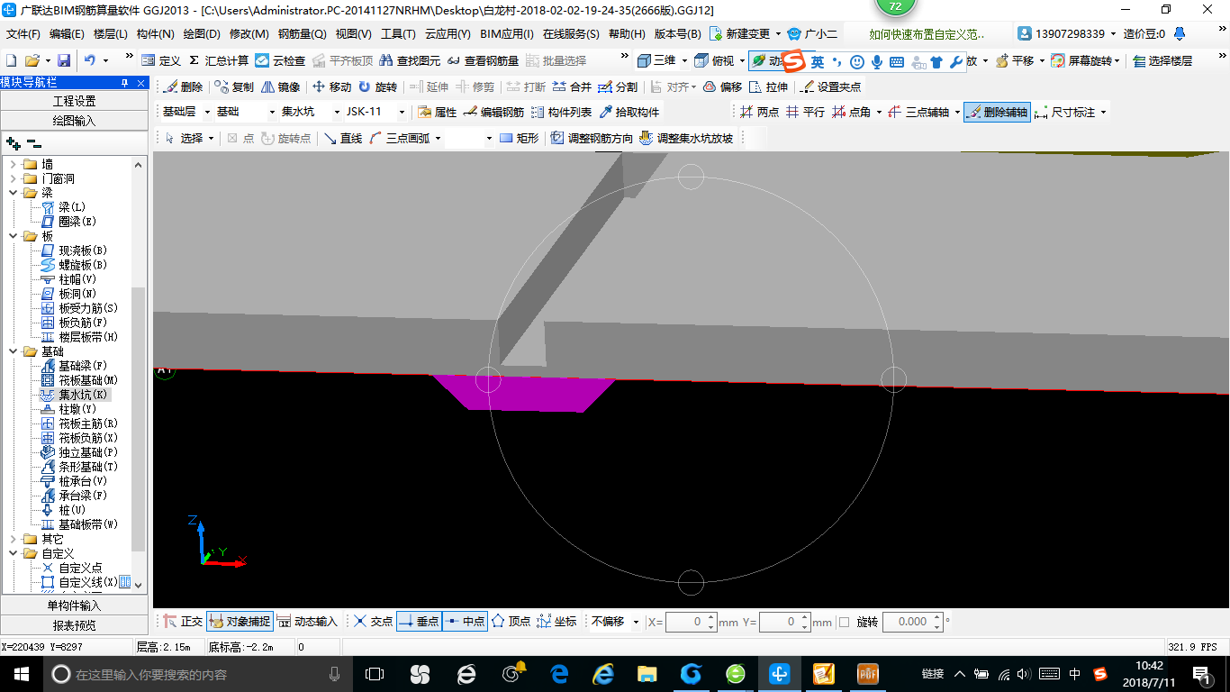
Task: Click the X offset input field
Action: click(x=691, y=622)
